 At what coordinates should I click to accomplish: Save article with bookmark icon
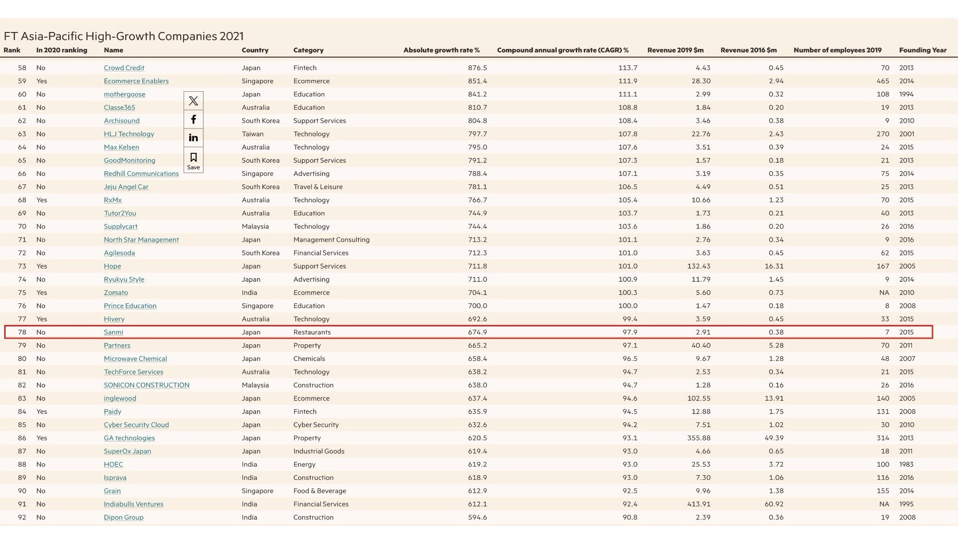pyautogui.click(x=193, y=160)
